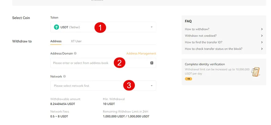
Task: Click the network dropdown caret arrow
Action: (151, 86)
